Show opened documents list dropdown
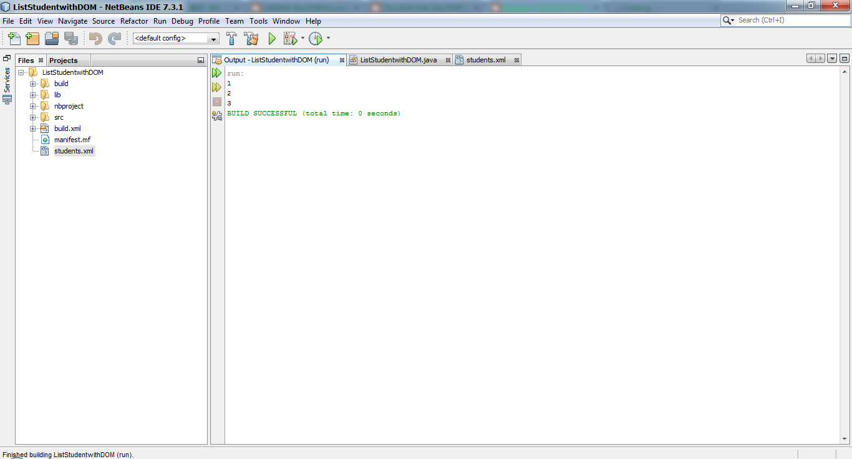The image size is (852, 459). tap(832, 59)
